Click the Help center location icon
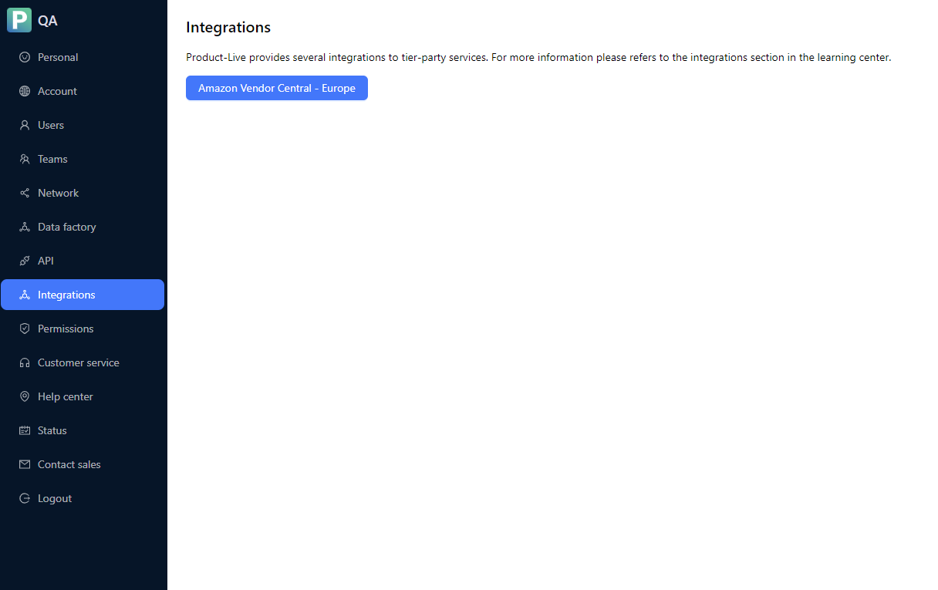This screenshot has width=938, height=590. coord(25,396)
